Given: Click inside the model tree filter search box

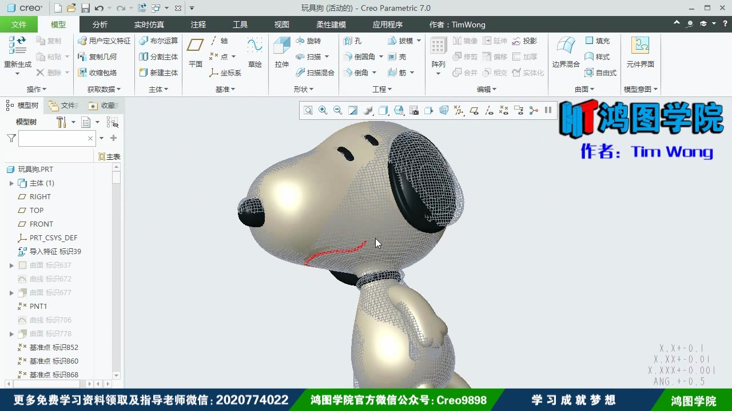Looking at the screenshot, I should point(55,138).
